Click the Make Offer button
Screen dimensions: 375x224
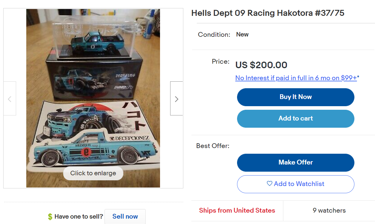point(296,162)
